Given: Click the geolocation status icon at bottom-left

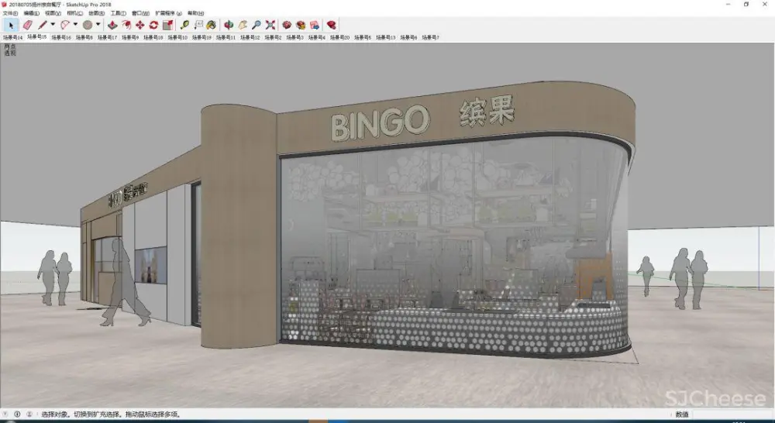Looking at the screenshot, I should [7, 414].
